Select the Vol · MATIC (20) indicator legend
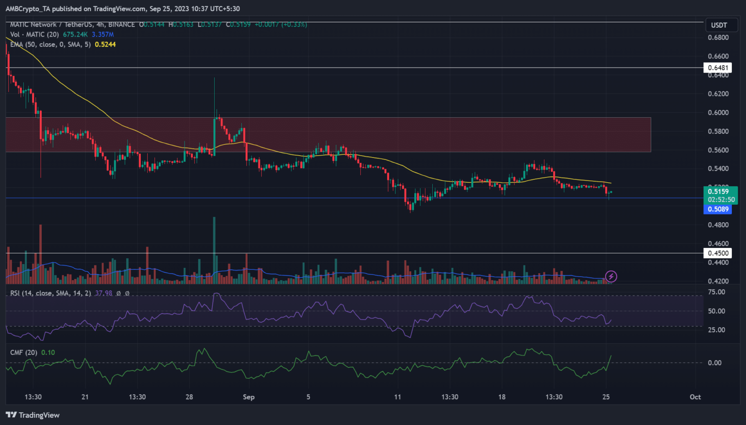 click(34, 35)
